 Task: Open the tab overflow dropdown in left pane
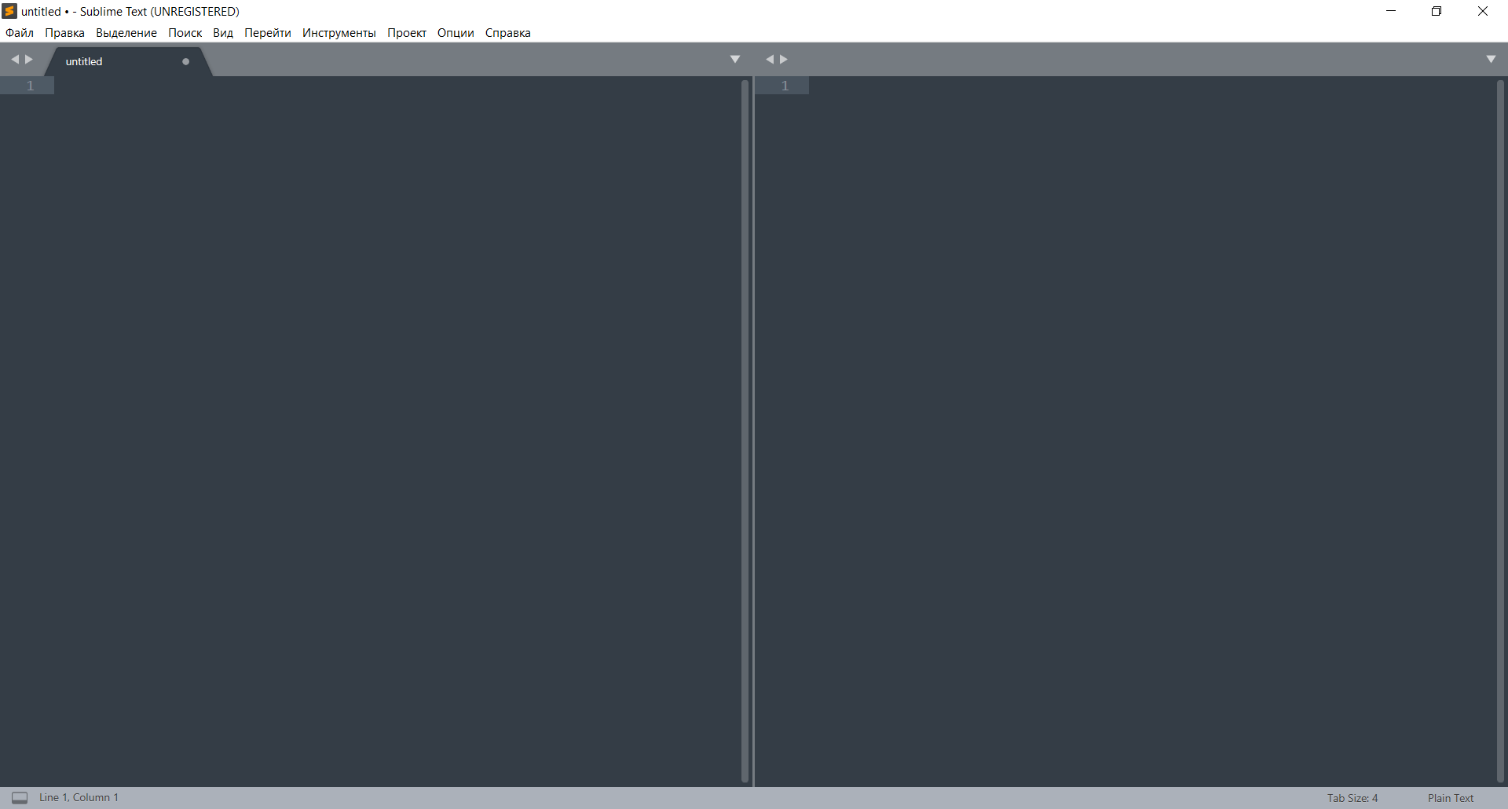pos(735,58)
